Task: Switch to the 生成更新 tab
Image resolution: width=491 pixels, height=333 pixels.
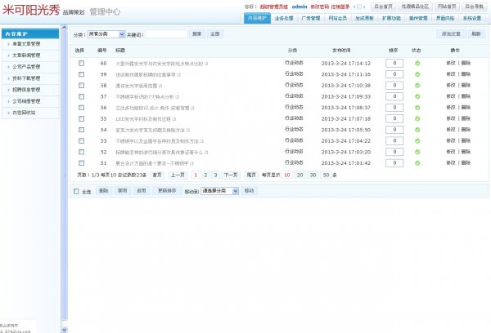Action: point(364,19)
